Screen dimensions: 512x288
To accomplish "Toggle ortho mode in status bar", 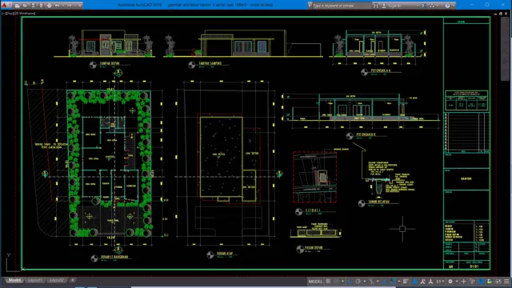I will [350, 281].
